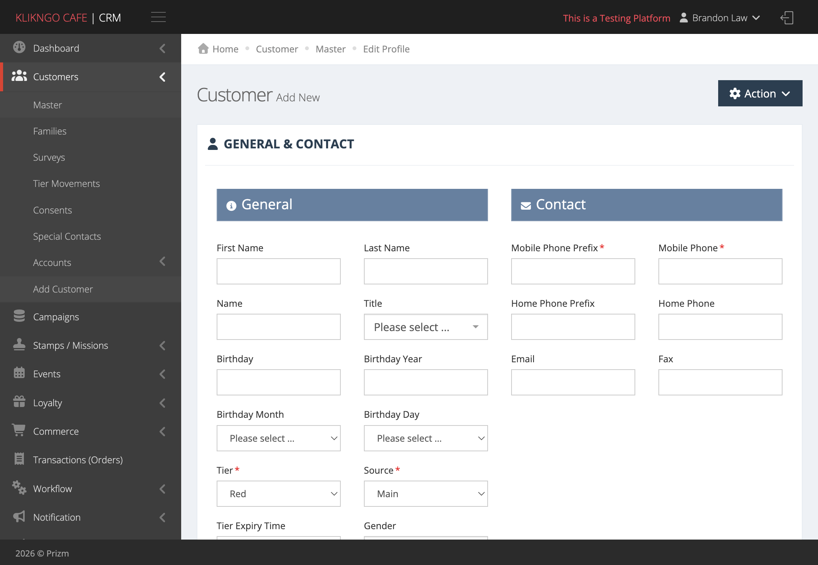
Task: Click the logout icon in top bar
Action: pyautogui.click(x=787, y=18)
